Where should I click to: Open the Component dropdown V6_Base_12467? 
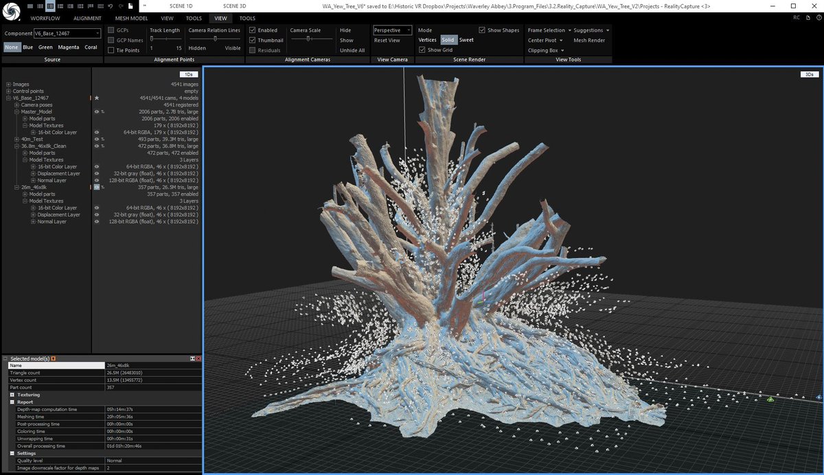[x=66, y=32]
